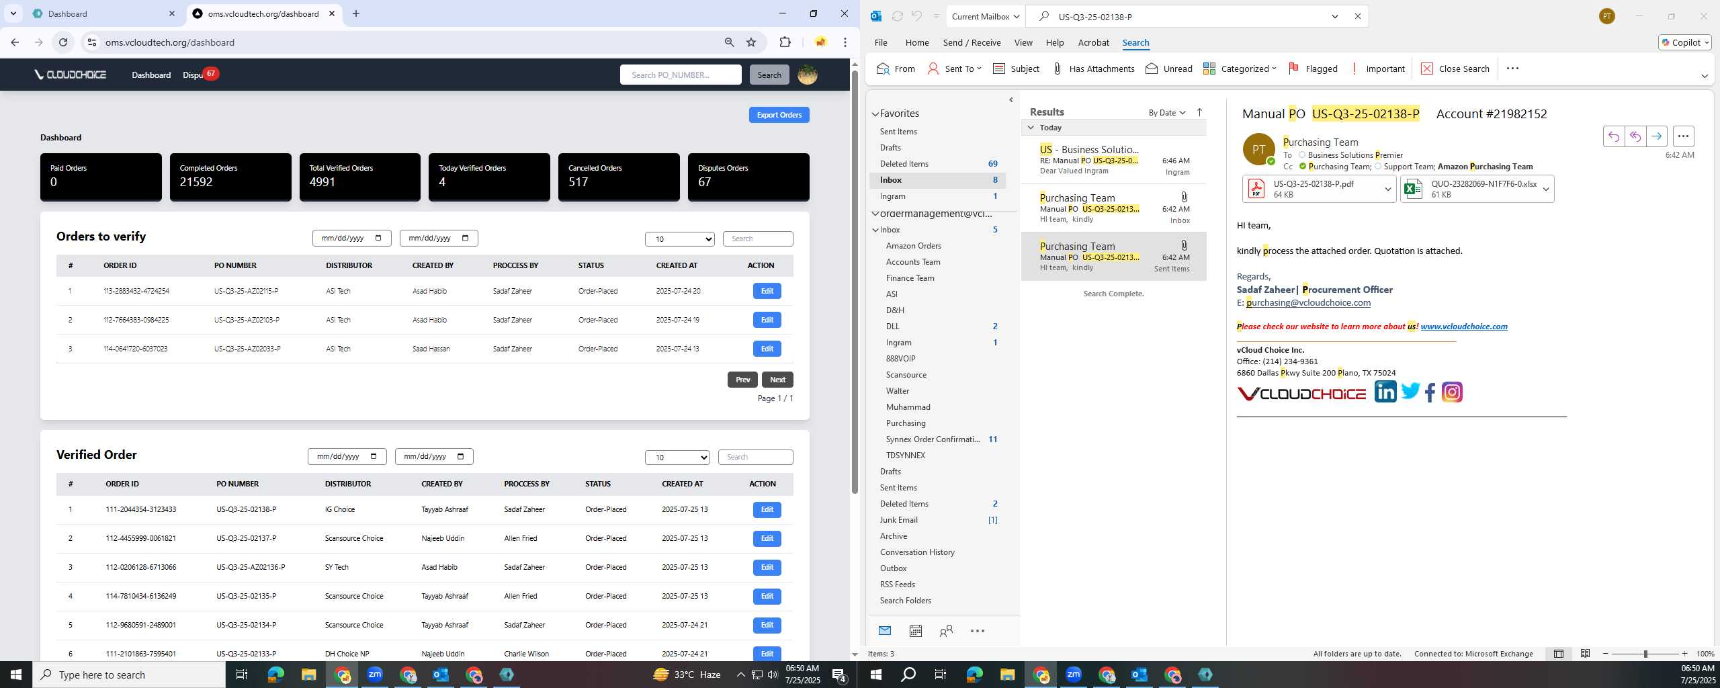
Task: Open Copilot dropdown in Outlook
Action: [x=1684, y=42]
